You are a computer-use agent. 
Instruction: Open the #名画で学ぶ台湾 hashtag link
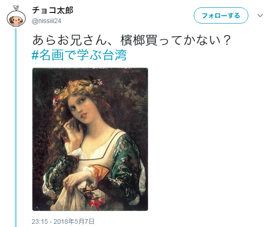[x=80, y=55]
